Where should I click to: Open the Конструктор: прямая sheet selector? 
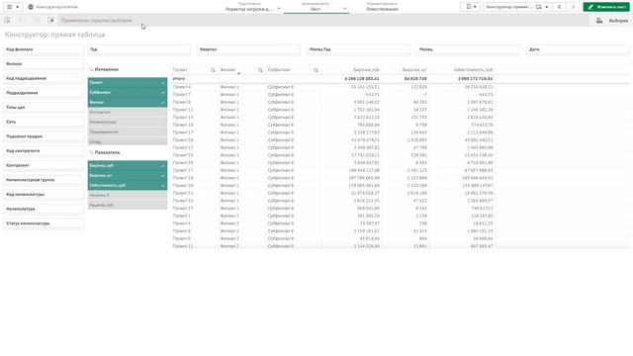(517, 7)
